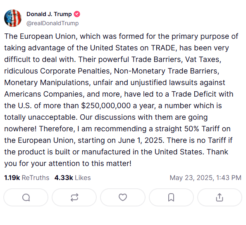Click 'Non-Monetary Trade Barriers' in the post

[x=165, y=71]
